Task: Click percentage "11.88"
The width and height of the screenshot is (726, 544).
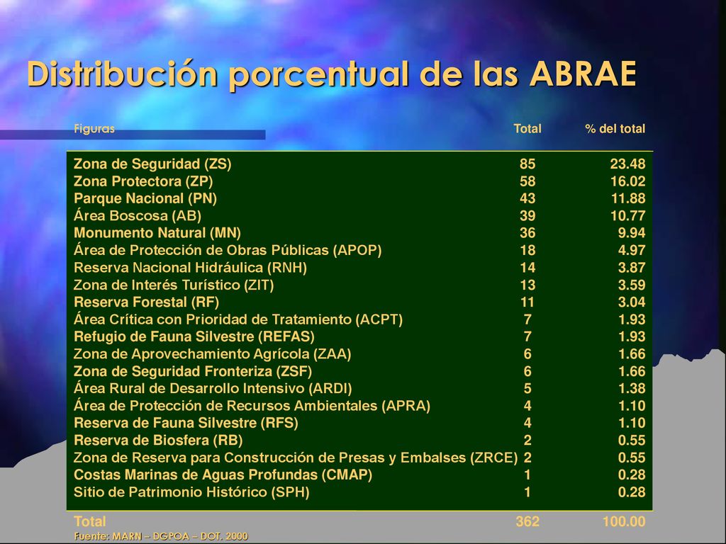Action: (628, 198)
